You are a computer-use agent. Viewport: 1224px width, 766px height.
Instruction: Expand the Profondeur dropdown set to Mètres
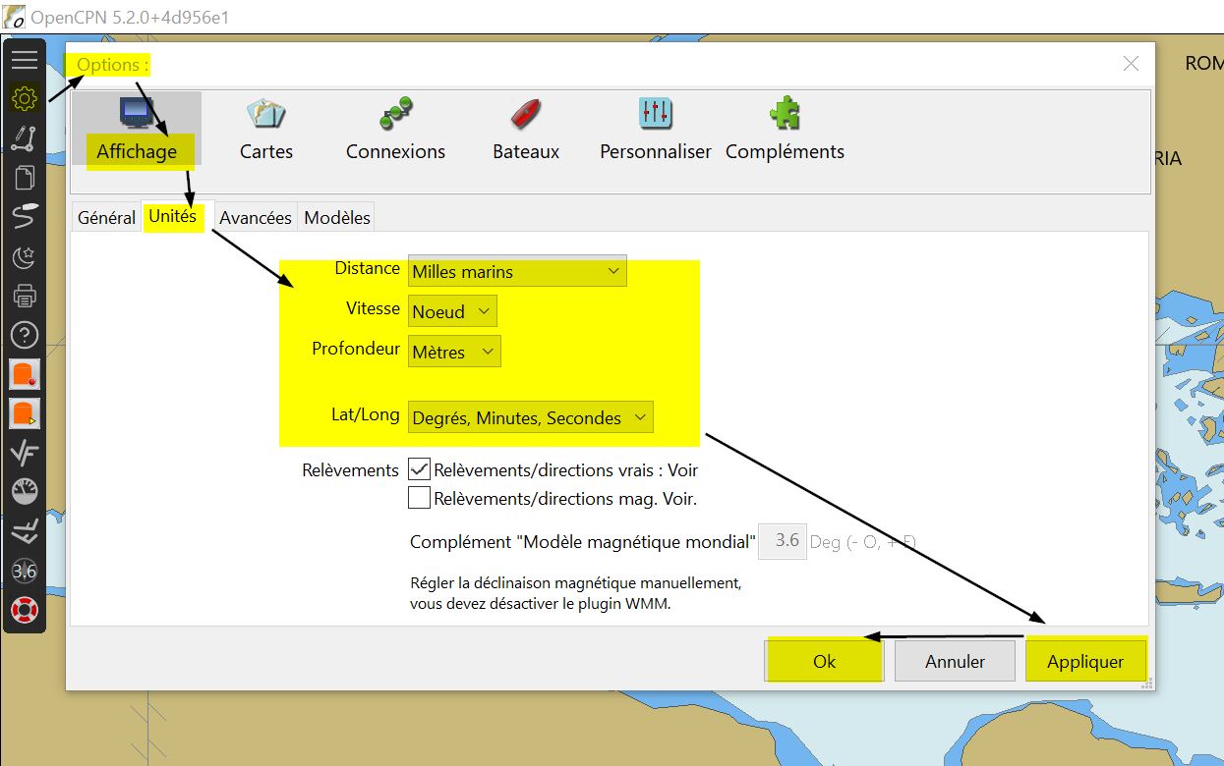tap(454, 352)
